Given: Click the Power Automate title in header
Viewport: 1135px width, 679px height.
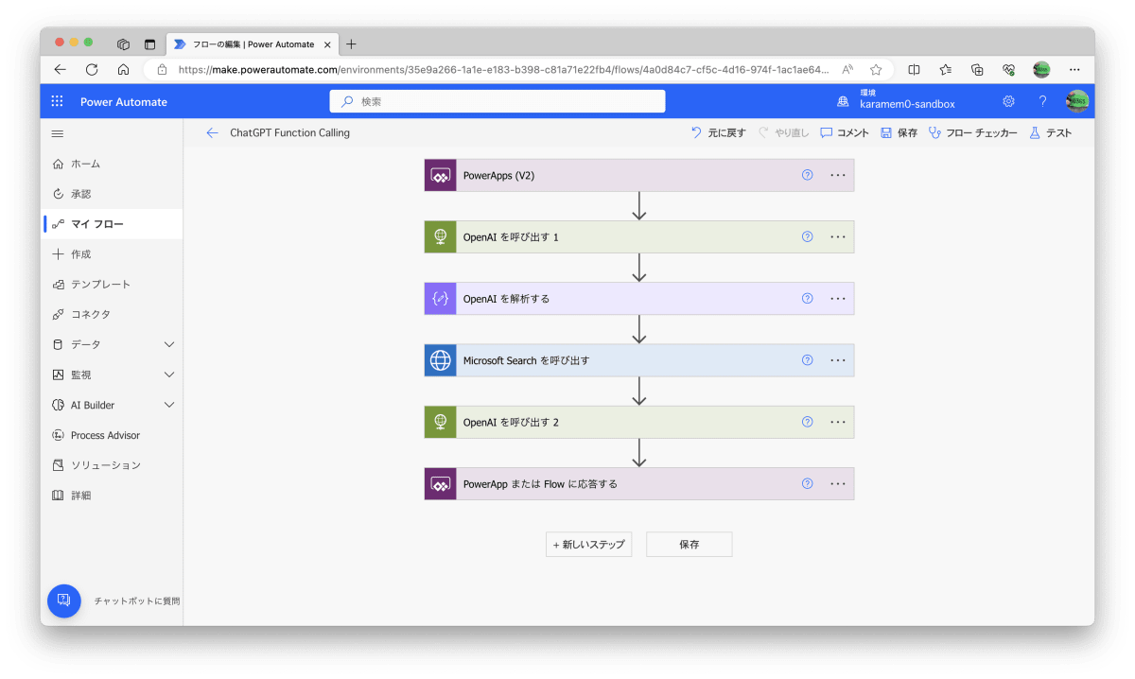Looking at the screenshot, I should point(124,102).
